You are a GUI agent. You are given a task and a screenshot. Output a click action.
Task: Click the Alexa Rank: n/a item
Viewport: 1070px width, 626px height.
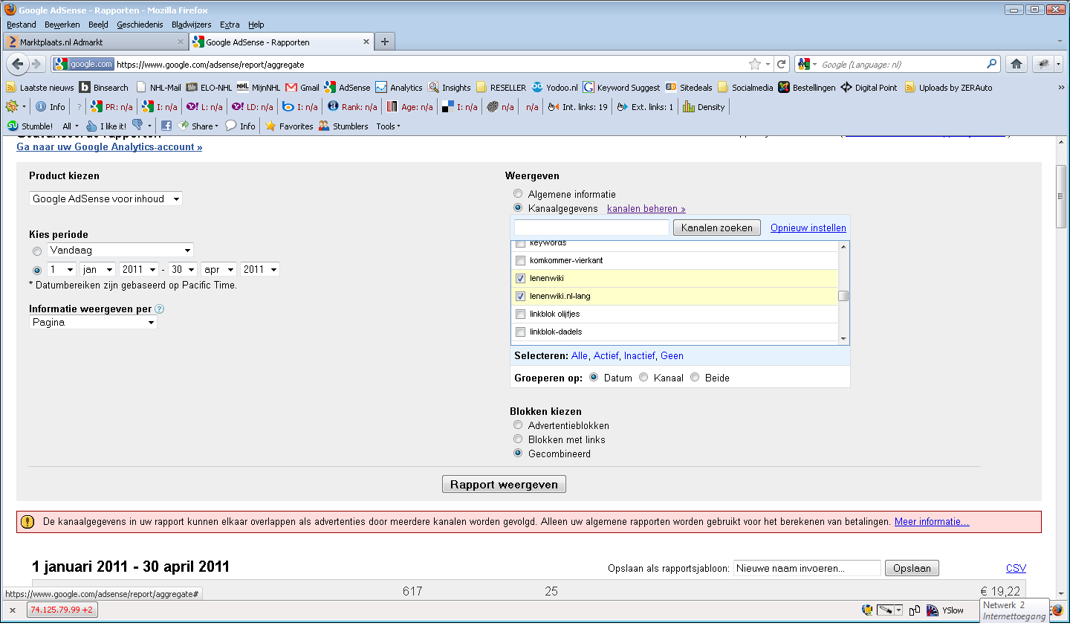pos(352,106)
